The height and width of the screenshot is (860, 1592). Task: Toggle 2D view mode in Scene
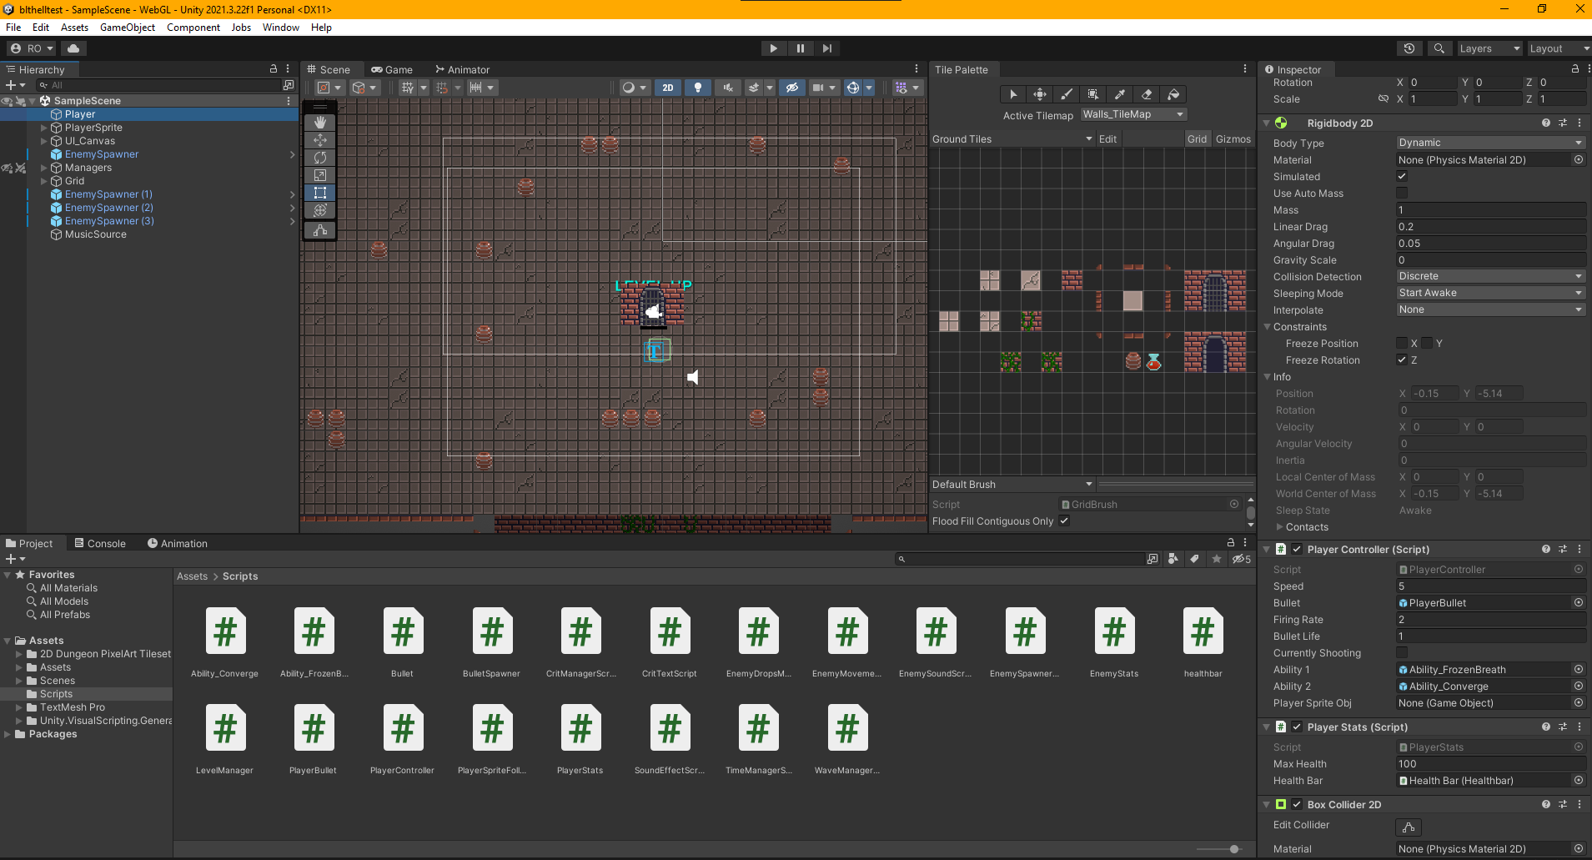[x=667, y=88]
